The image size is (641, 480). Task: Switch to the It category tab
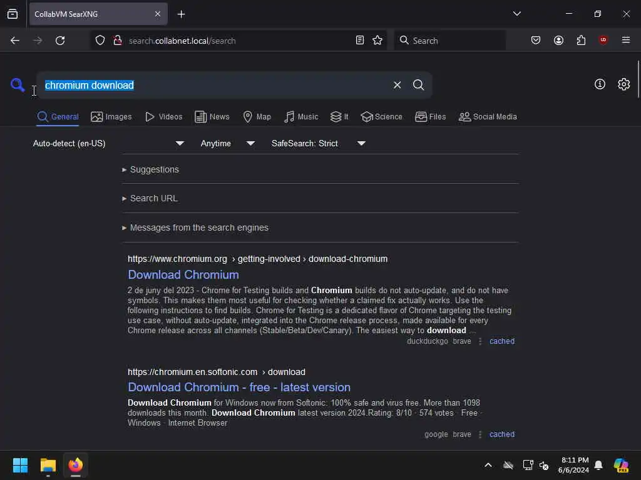coord(339,117)
